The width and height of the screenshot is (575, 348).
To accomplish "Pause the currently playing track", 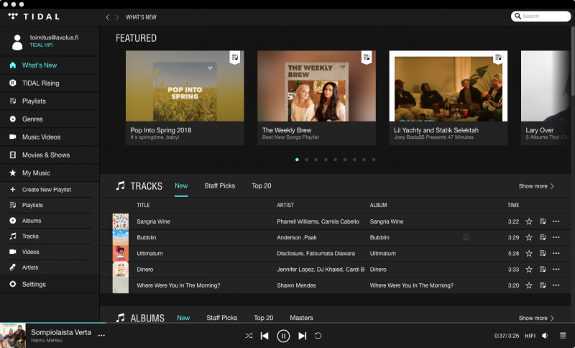I will point(283,336).
